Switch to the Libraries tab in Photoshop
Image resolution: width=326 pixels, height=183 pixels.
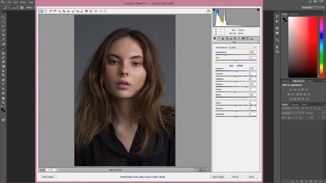click(x=286, y=81)
